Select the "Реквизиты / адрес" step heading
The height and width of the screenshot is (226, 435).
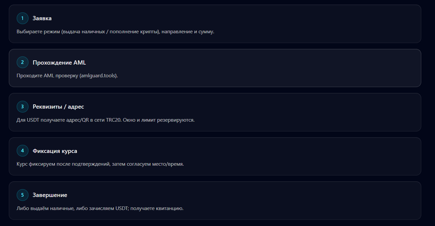point(58,107)
